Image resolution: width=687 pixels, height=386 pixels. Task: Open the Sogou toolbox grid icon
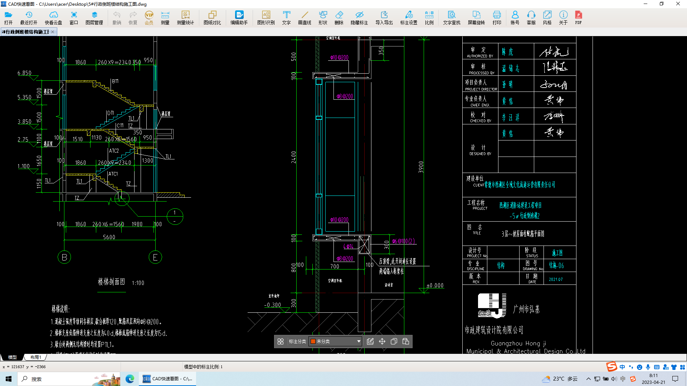tap(682, 367)
